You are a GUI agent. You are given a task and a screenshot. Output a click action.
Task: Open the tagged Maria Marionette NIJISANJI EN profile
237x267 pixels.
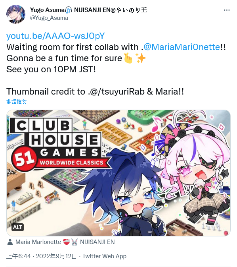(65, 242)
